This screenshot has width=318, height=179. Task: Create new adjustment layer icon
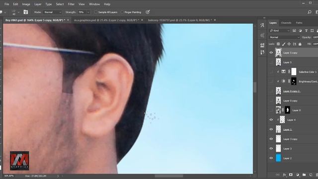[298, 175]
